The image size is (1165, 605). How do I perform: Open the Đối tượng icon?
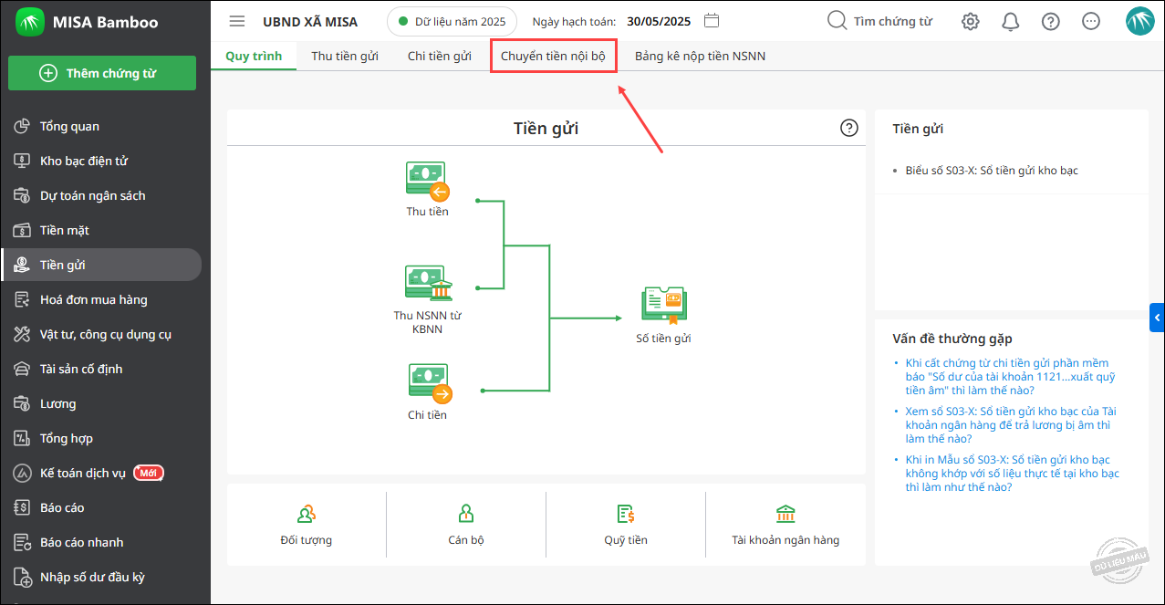click(x=307, y=514)
